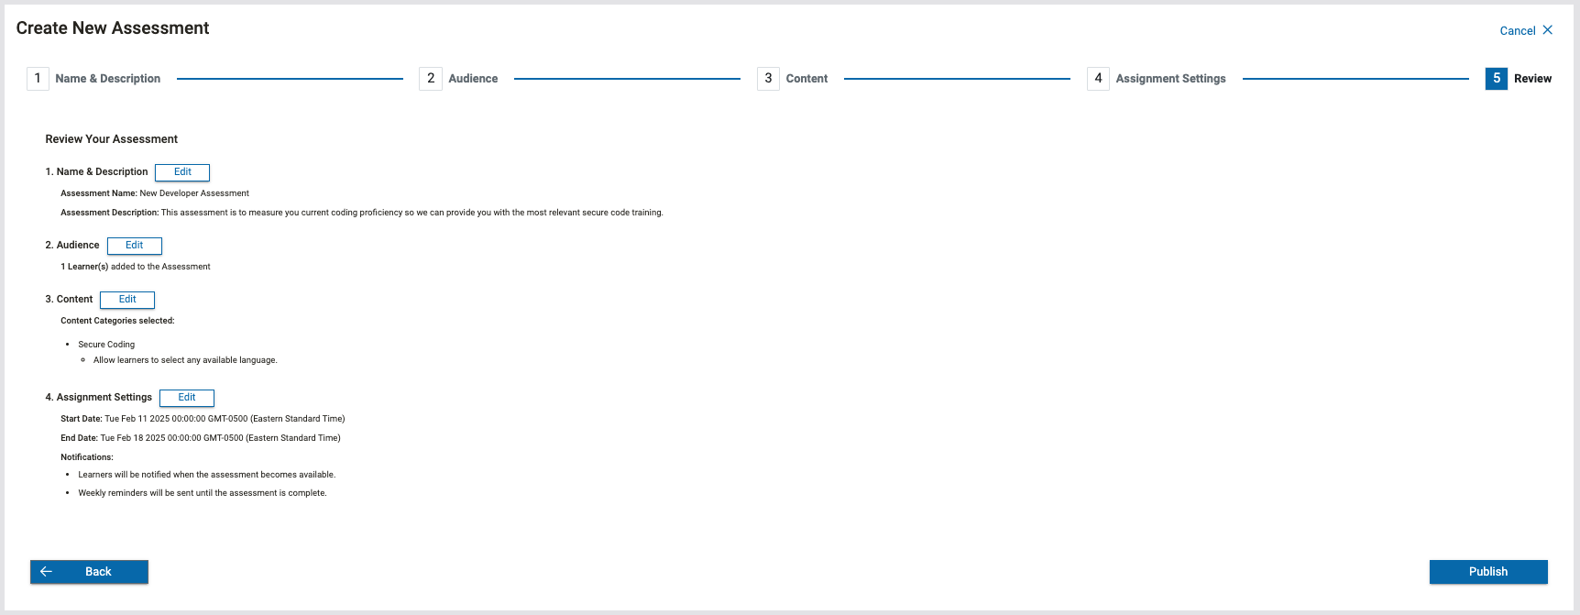Click the left arrow icon on Back
This screenshot has height=615, width=1580.
(x=46, y=572)
